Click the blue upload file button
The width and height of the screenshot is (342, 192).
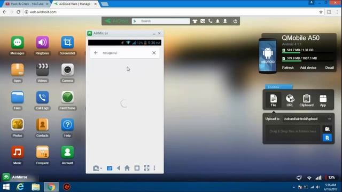(x=327, y=138)
